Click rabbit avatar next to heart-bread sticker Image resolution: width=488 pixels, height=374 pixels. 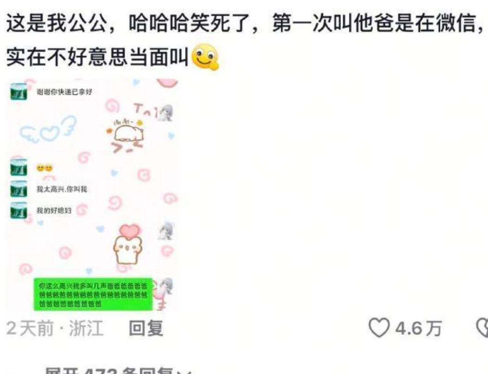(x=165, y=232)
